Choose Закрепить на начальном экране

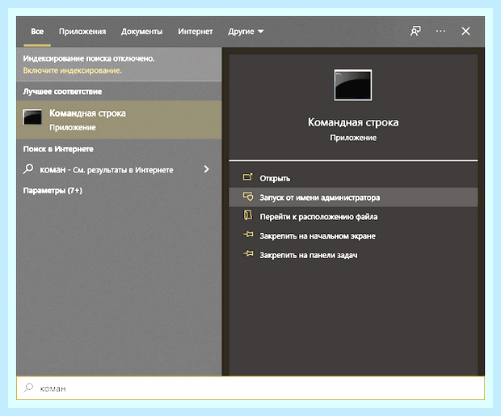click(353, 236)
